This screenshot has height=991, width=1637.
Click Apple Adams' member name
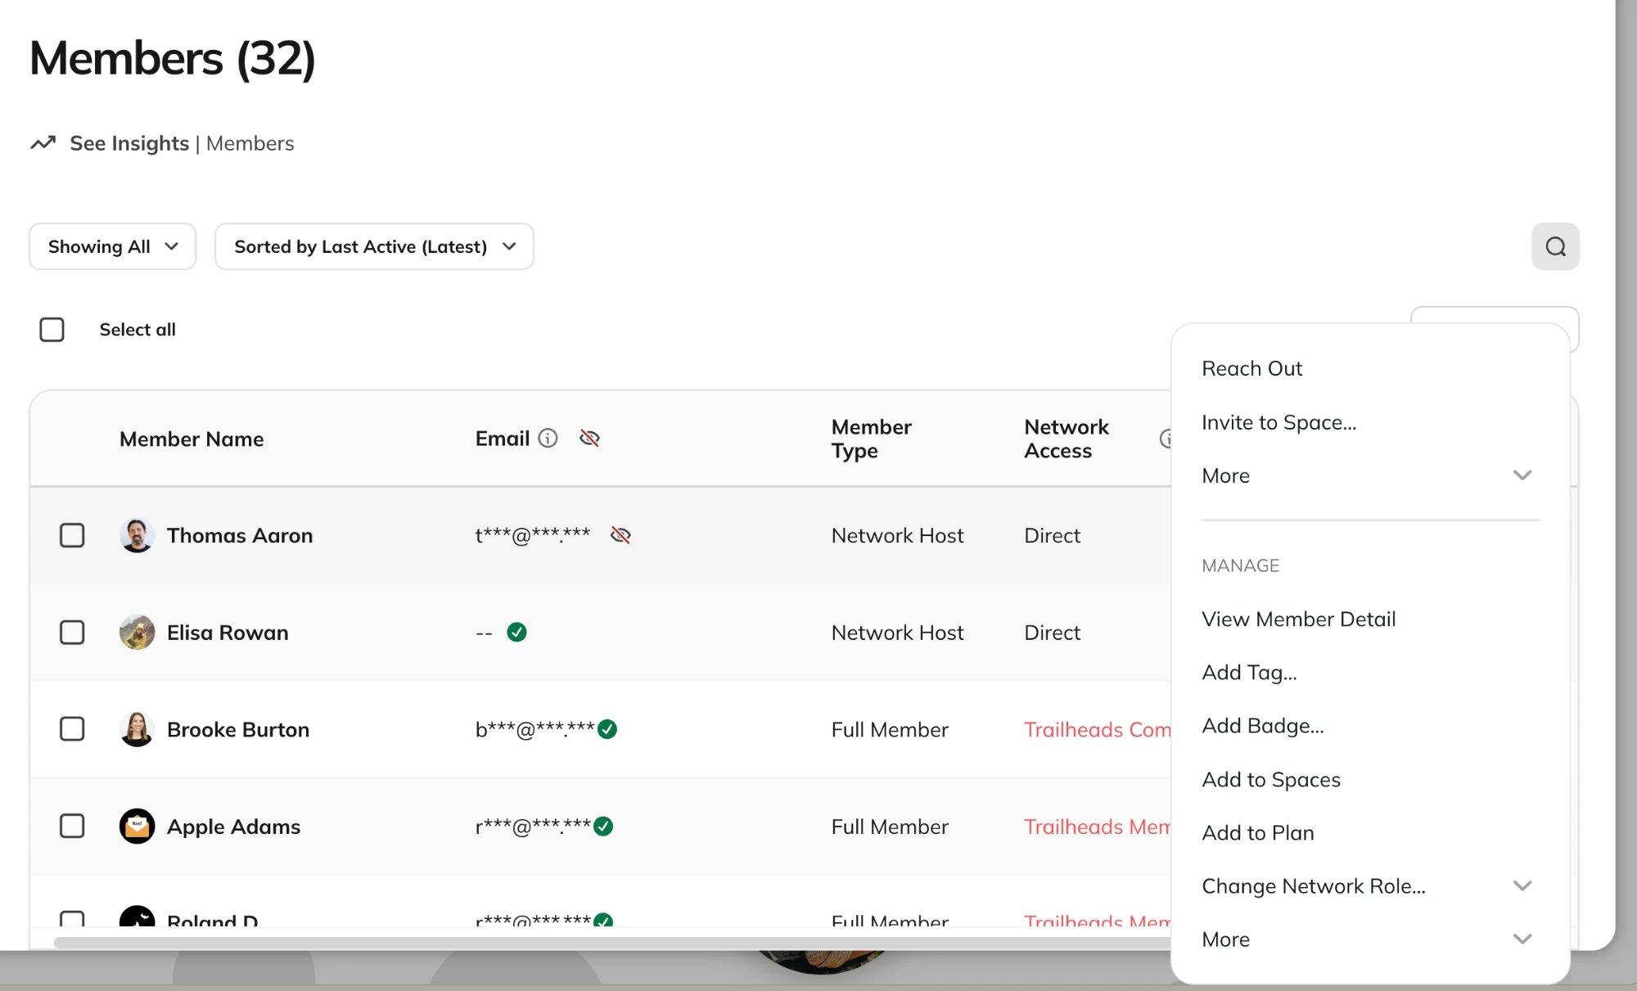click(x=233, y=827)
